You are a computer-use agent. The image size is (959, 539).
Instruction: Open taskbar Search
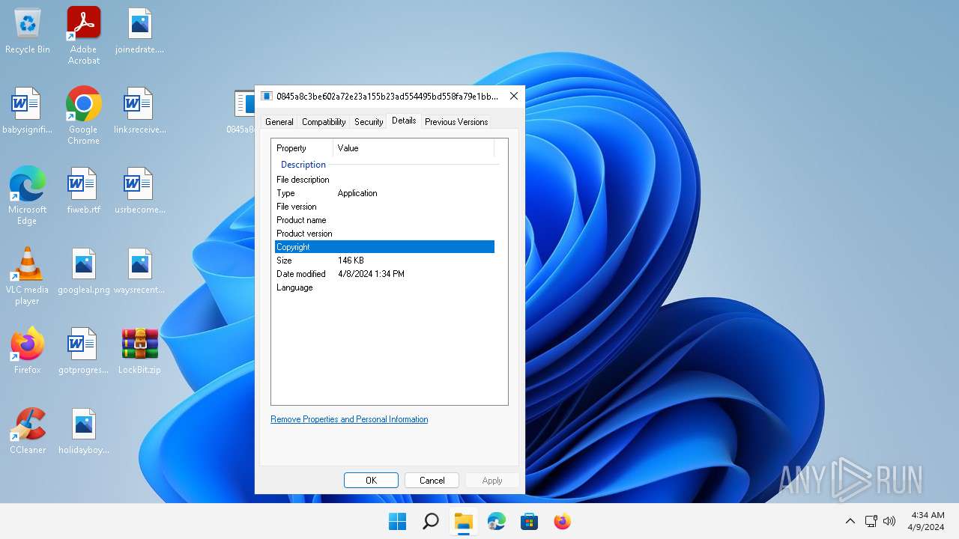click(x=430, y=521)
